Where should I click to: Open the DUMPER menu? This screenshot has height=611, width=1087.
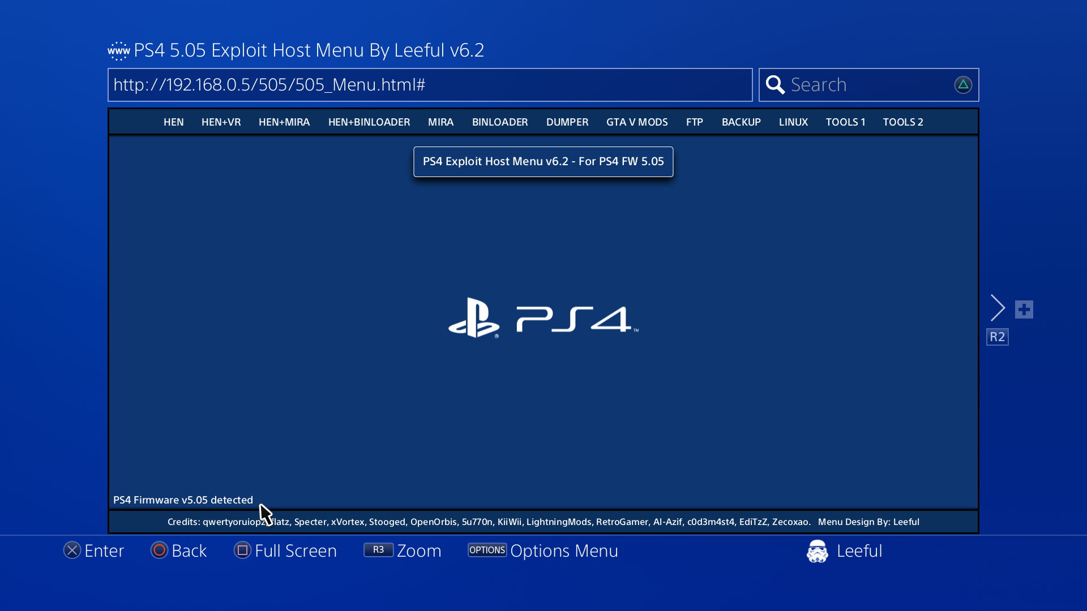click(x=567, y=122)
